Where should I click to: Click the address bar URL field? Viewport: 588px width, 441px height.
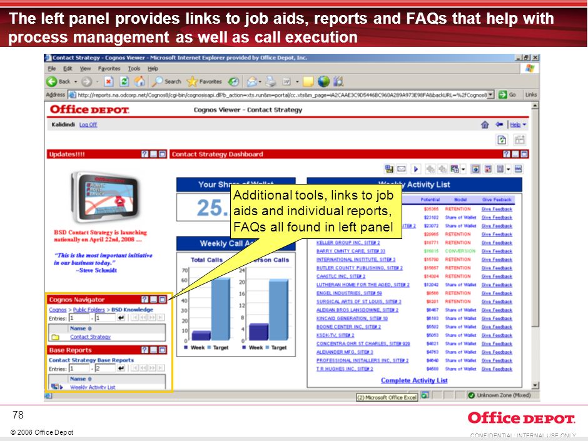point(281,94)
